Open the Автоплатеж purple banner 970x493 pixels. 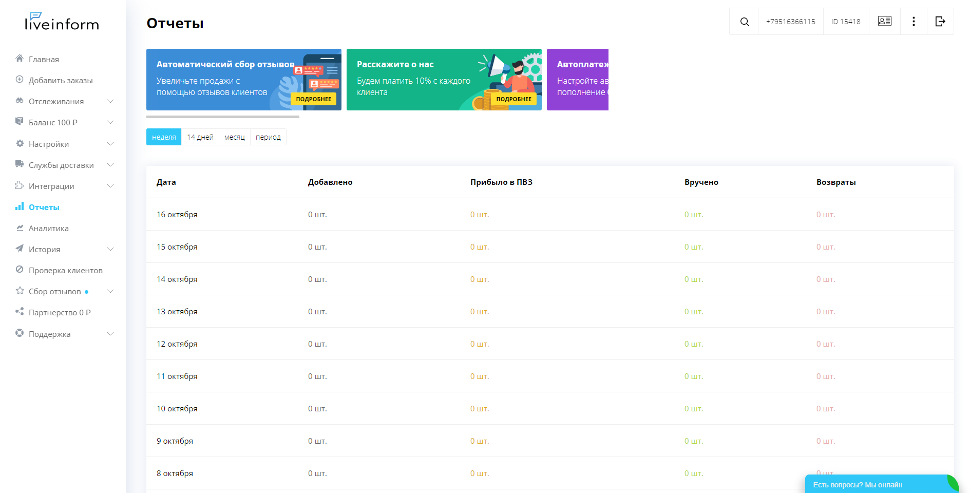[578, 80]
